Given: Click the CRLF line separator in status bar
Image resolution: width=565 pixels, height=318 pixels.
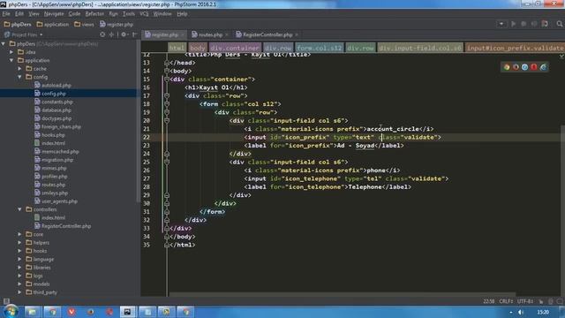Looking at the screenshot, I should pyautogui.click(x=506, y=301).
